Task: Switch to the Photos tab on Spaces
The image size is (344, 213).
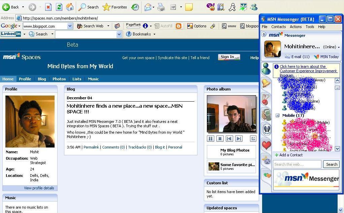Action: [x=59, y=79]
